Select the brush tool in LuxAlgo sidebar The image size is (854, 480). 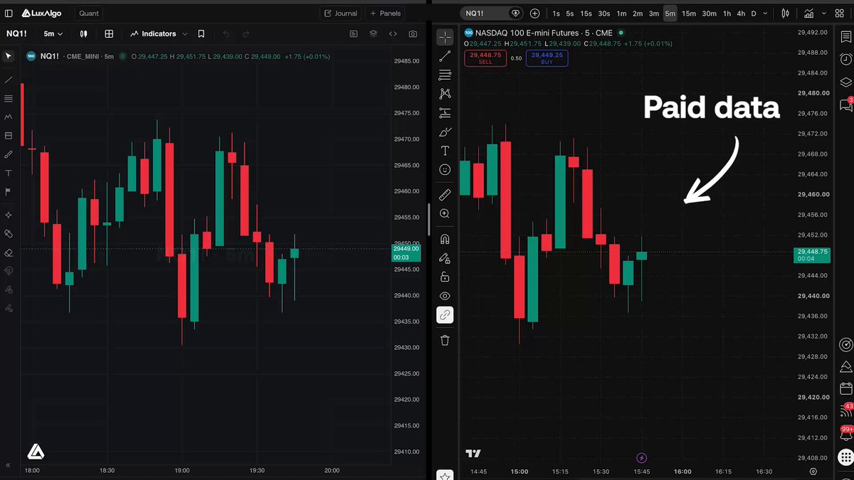click(9, 154)
